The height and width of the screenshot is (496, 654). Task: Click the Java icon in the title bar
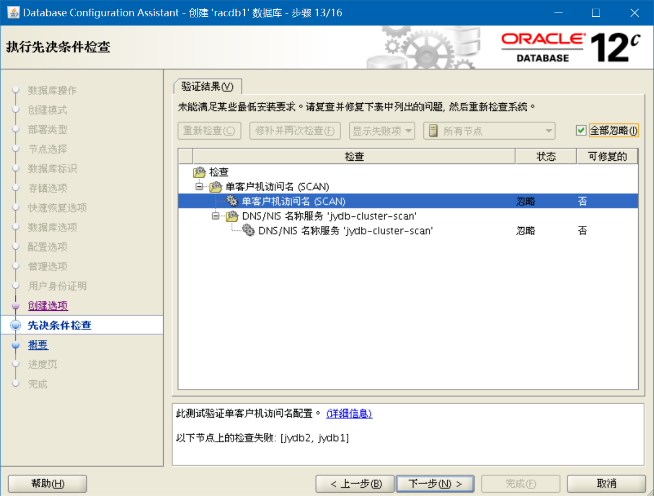click(13, 12)
